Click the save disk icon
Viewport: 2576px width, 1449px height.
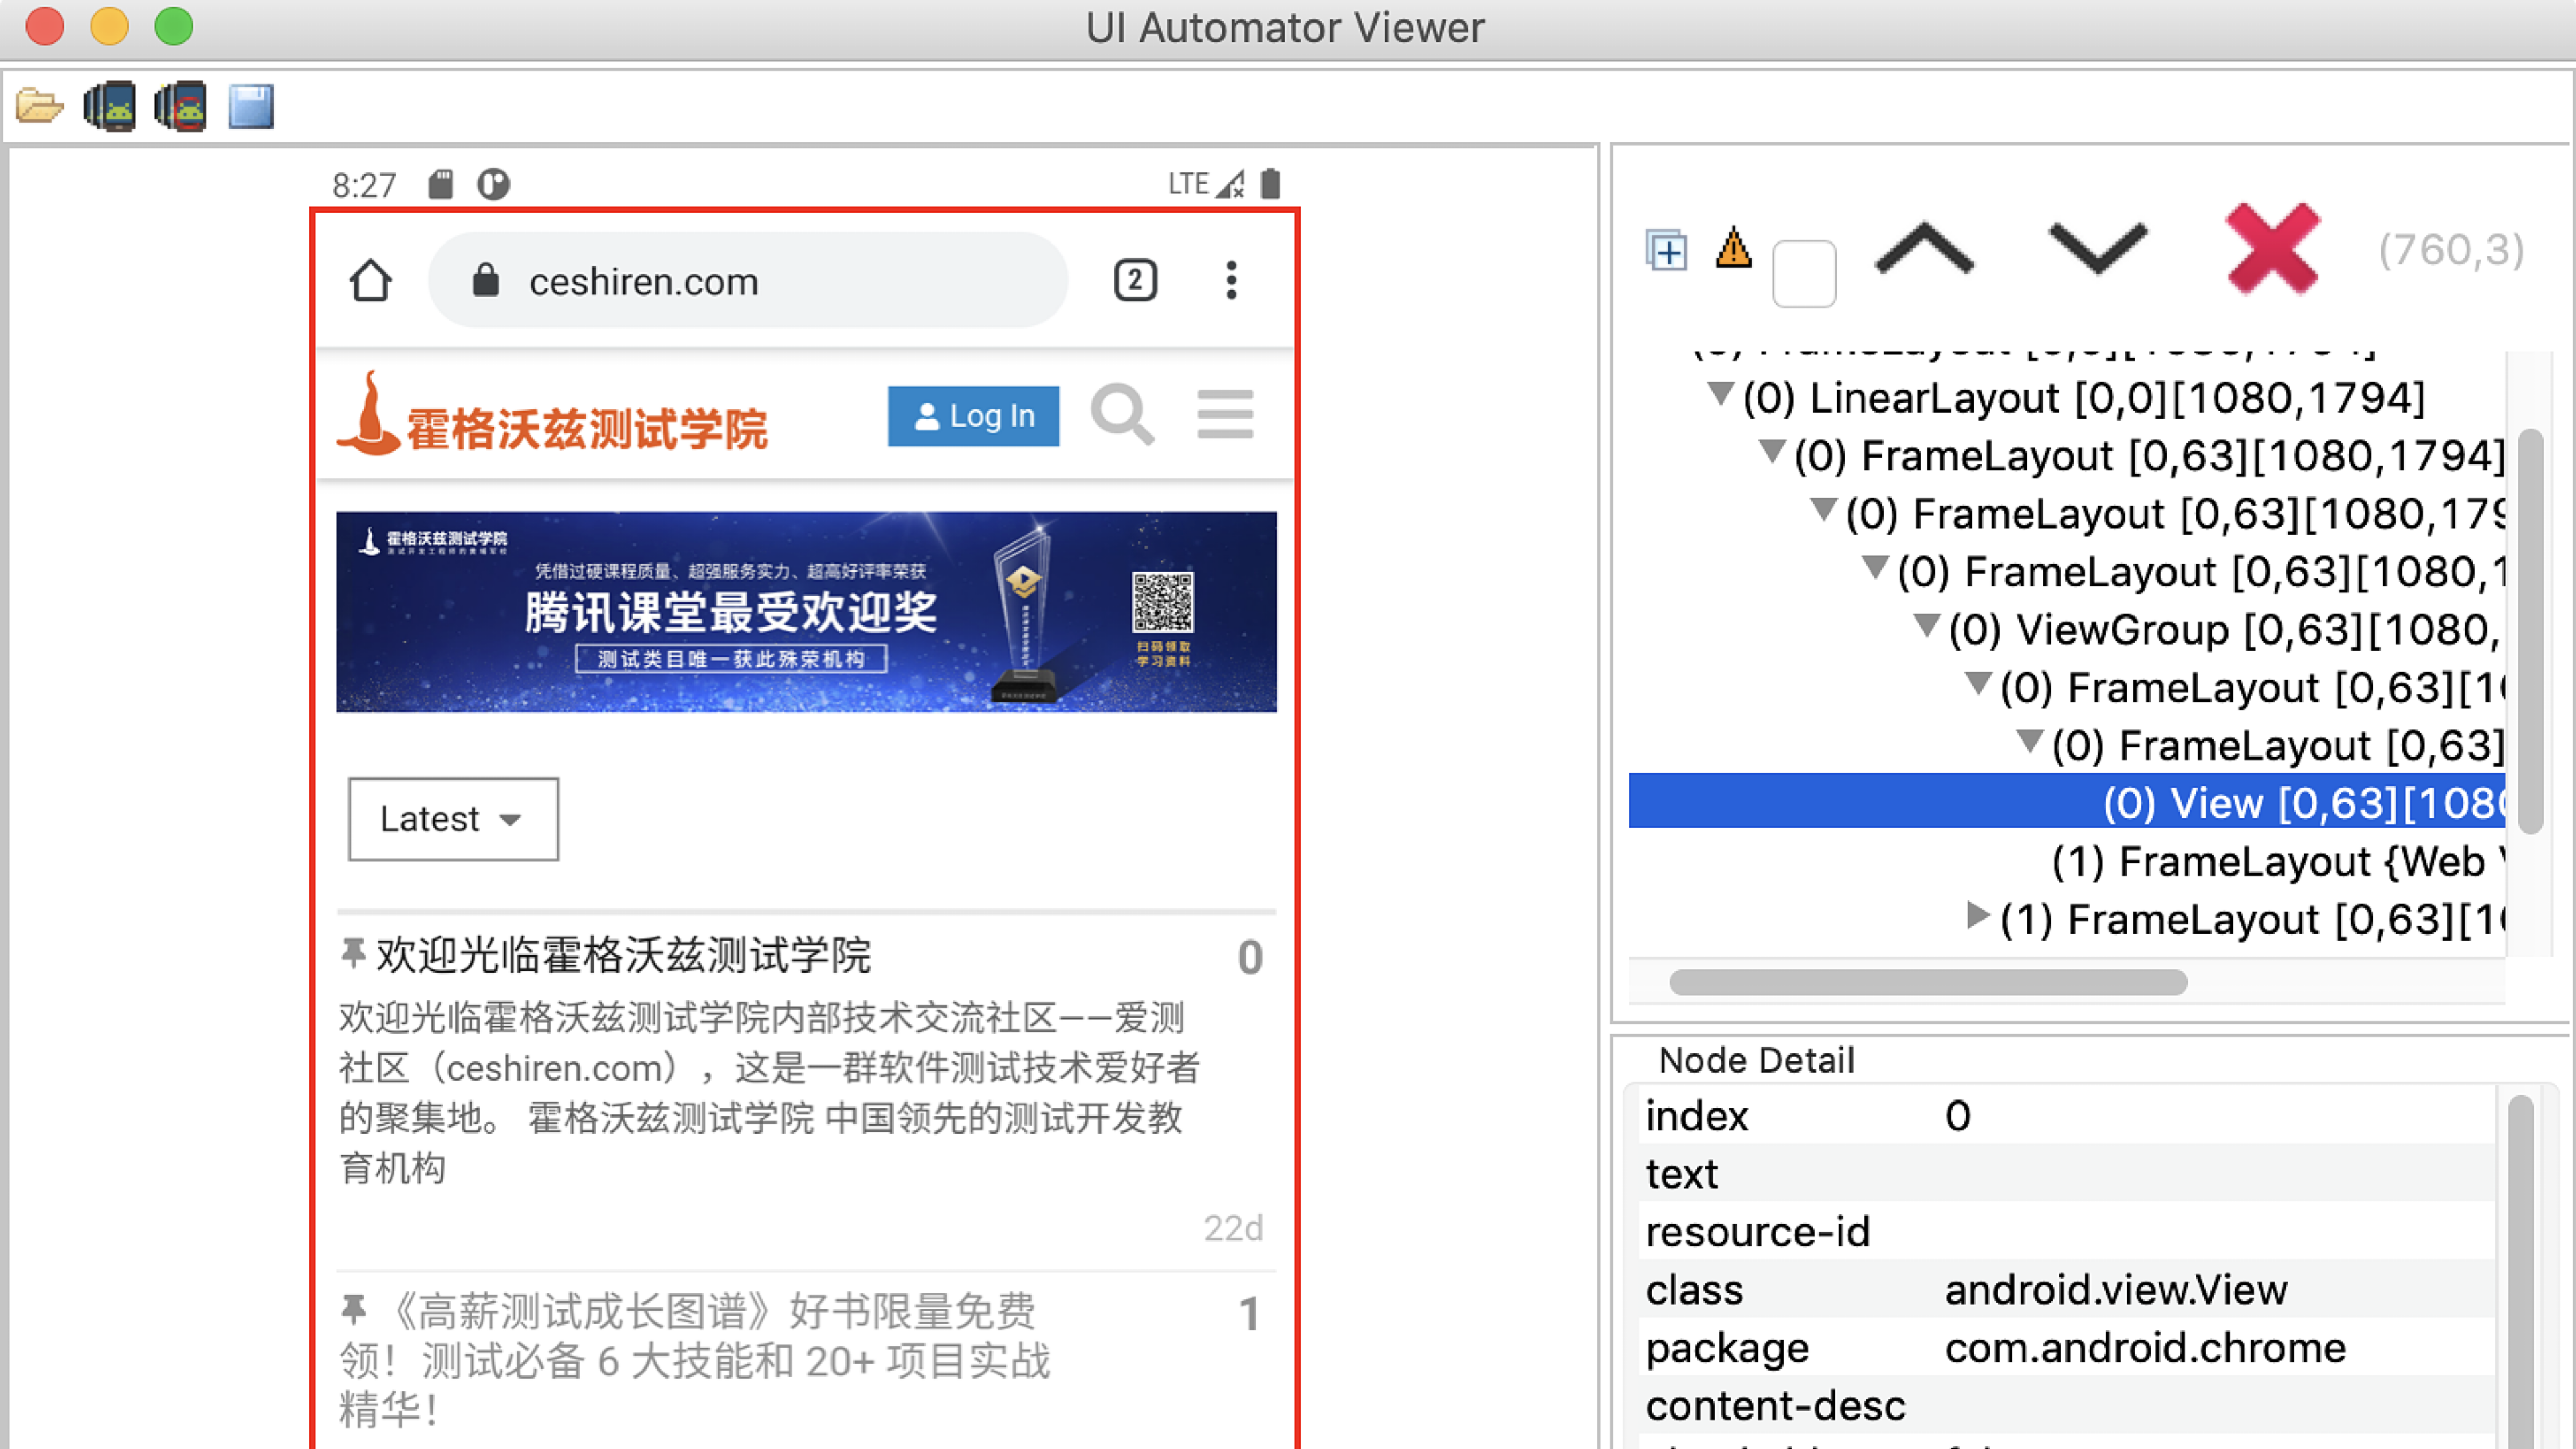pos(251,106)
